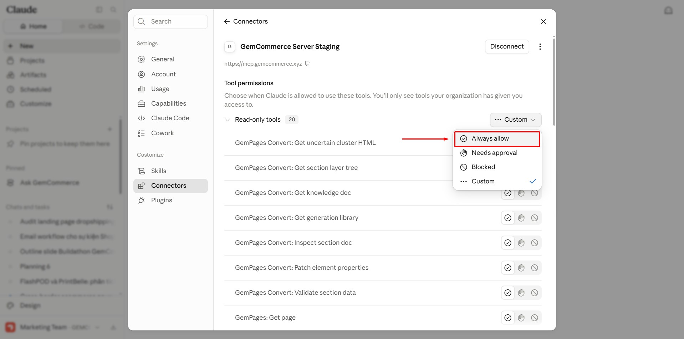Choose Always allow from the dropdown
This screenshot has width=684, height=339.
[497, 139]
